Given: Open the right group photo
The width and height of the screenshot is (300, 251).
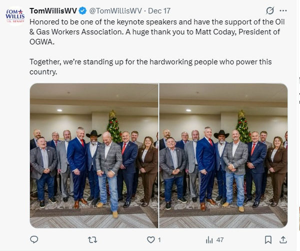Looking at the screenshot, I should pyautogui.click(x=223, y=155).
